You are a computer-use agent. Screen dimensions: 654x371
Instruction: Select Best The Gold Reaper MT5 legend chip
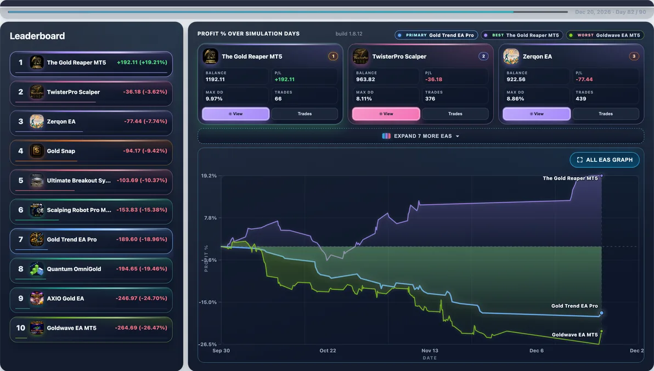(522, 35)
